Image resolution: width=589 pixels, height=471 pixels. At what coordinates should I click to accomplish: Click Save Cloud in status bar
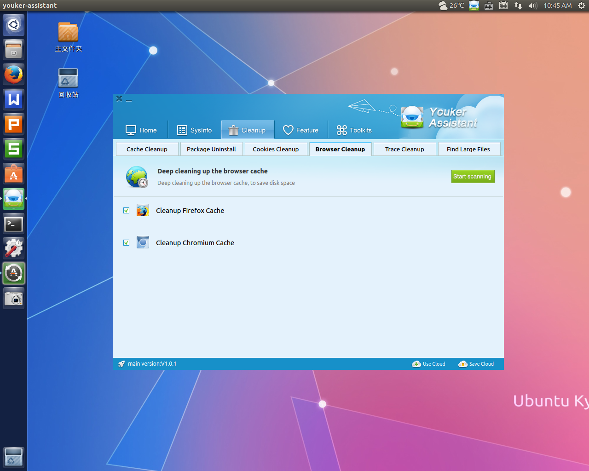point(476,364)
